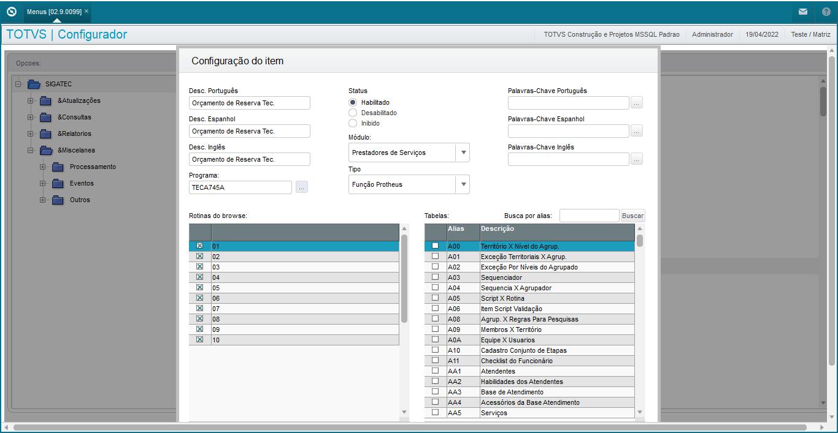Close the Menus [02.9.0099] tab
Screen dimensions: 838x433
[86, 11]
